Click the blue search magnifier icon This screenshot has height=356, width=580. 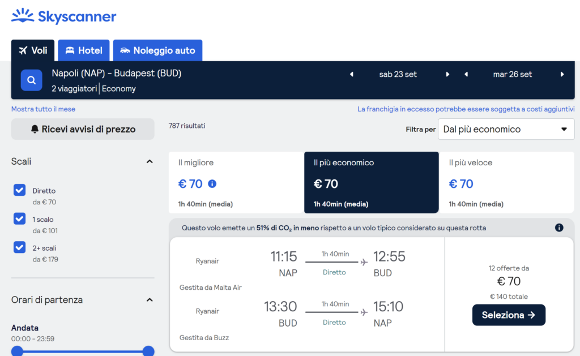32,80
